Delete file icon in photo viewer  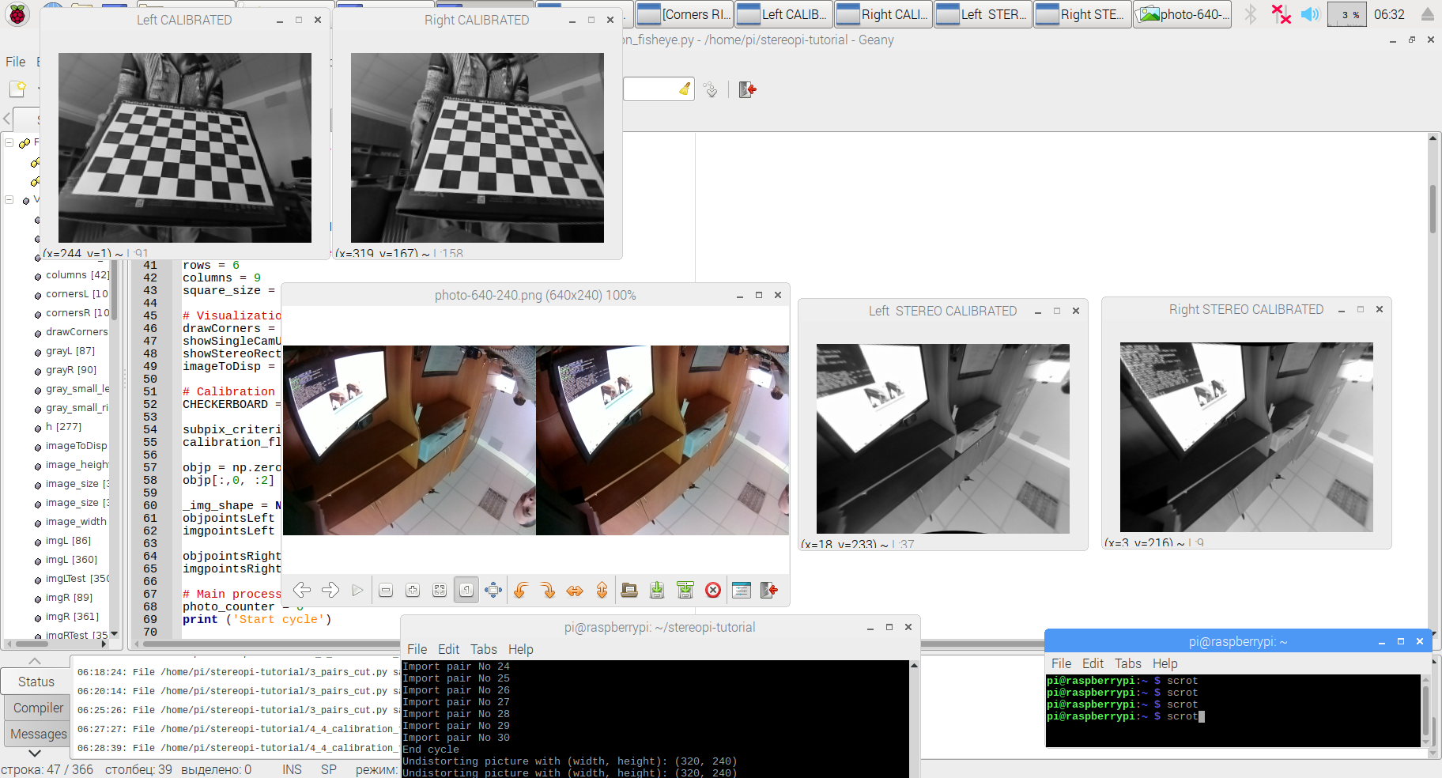click(713, 590)
